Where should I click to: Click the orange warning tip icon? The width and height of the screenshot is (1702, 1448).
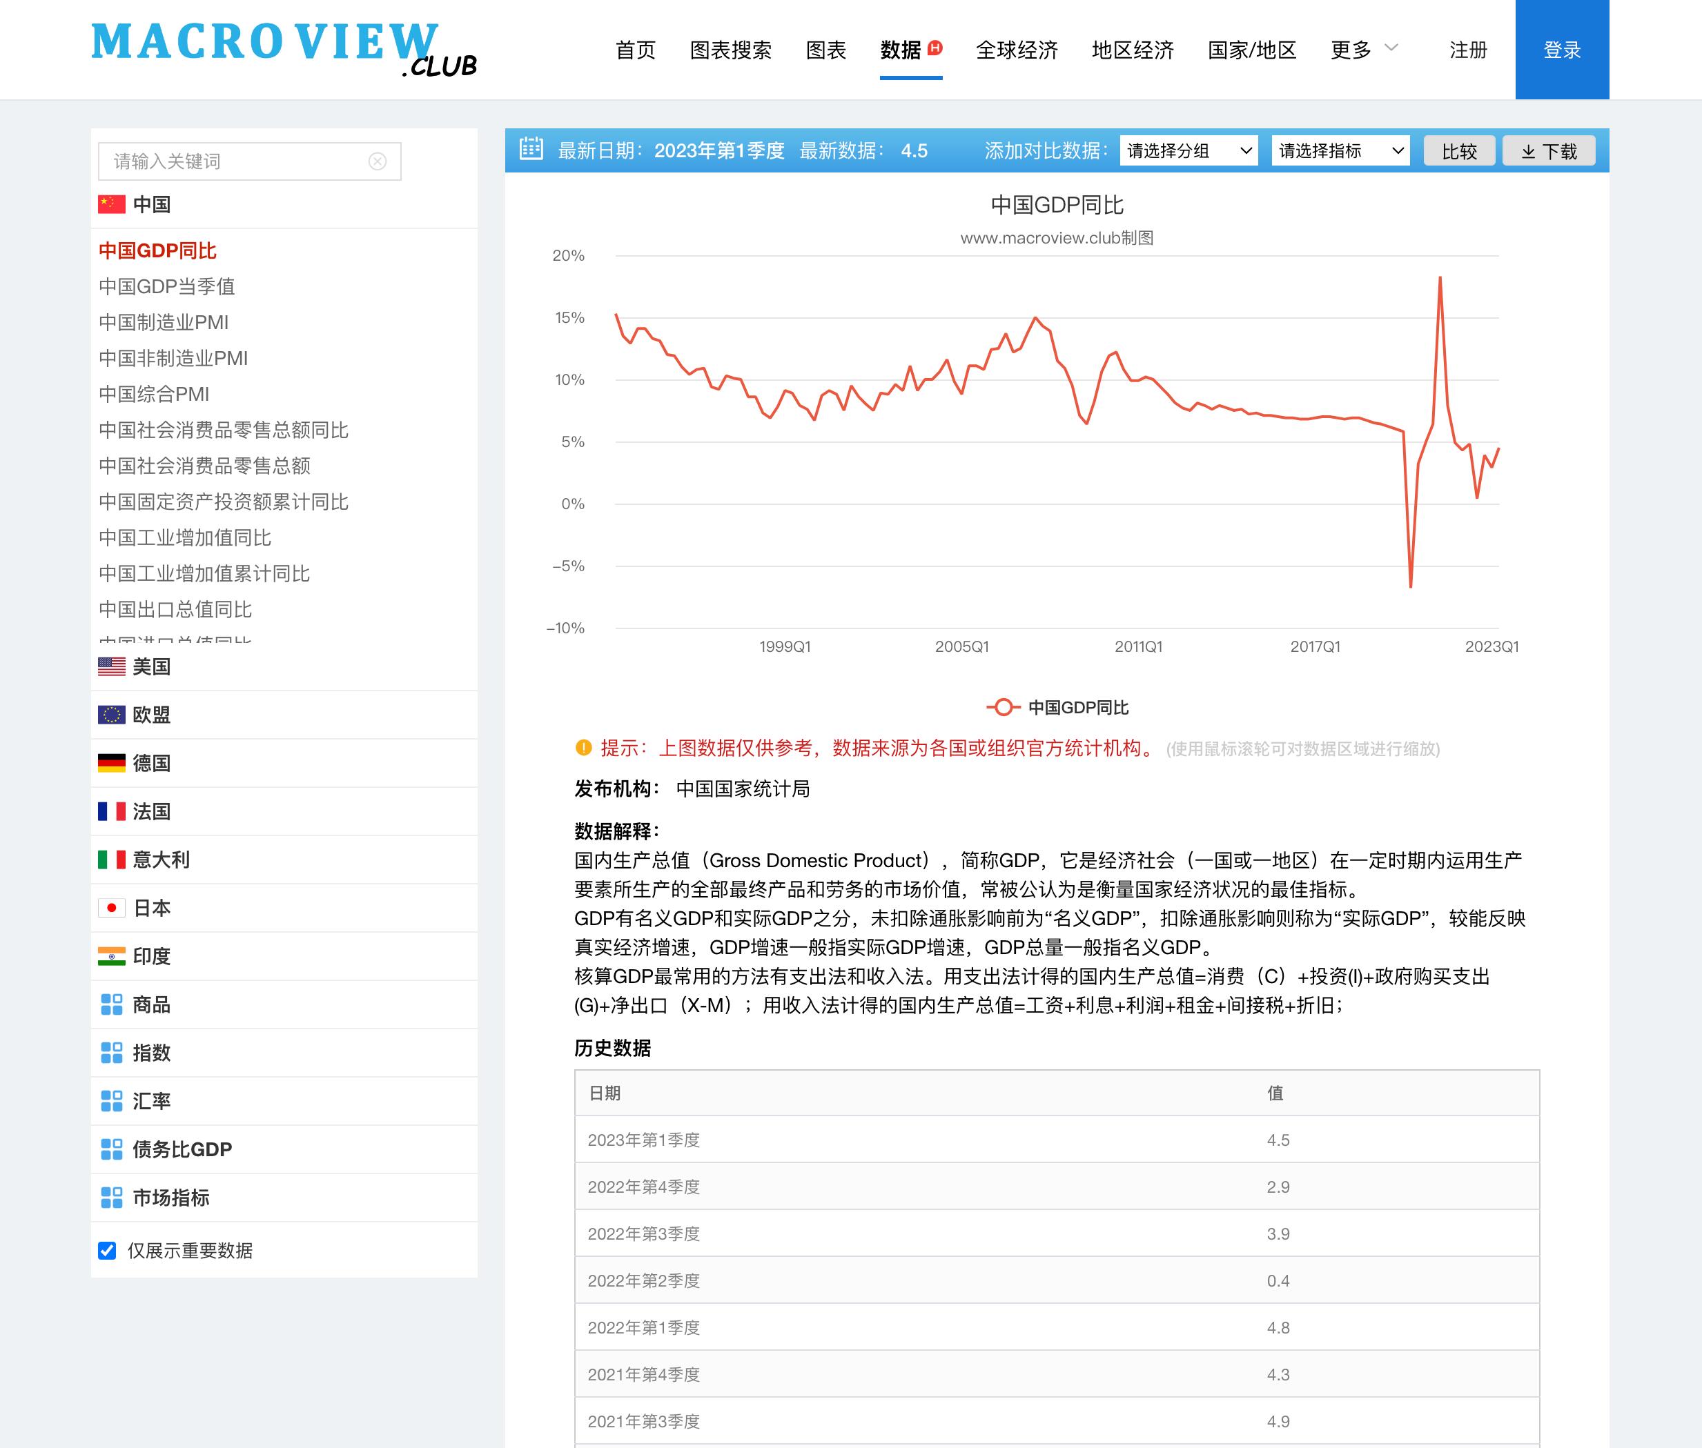584,748
